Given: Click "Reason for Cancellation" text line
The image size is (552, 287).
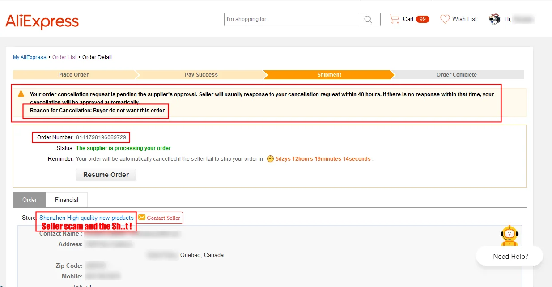Looking at the screenshot, I should 97,111.
